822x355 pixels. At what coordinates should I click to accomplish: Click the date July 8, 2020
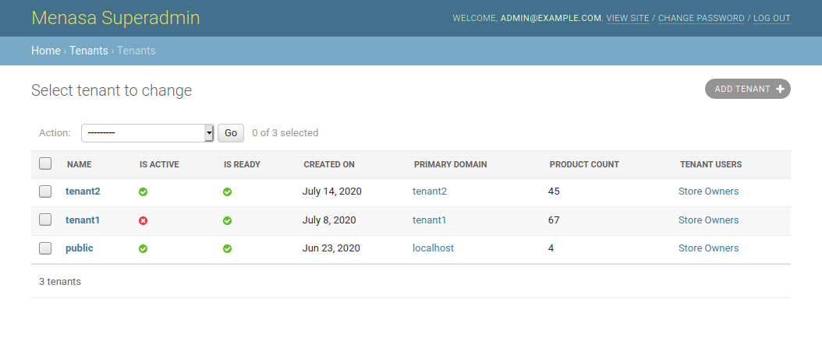coord(329,220)
